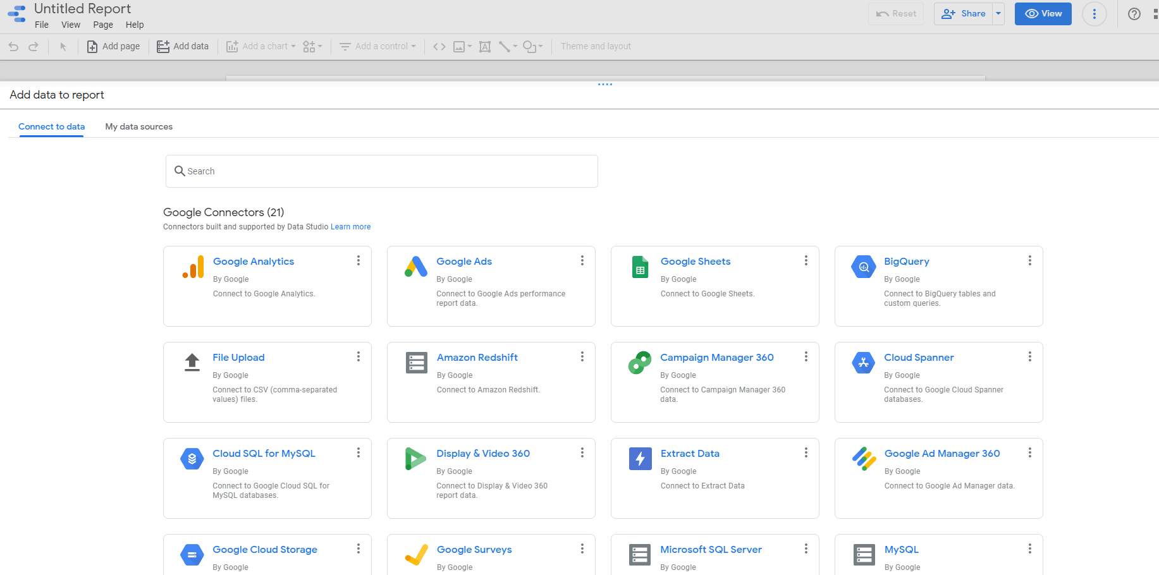This screenshot has height=575, width=1159.
Task: Open the File menu
Action: 42,25
